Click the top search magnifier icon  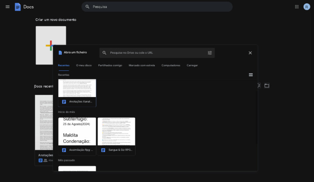tap(87, 7)
